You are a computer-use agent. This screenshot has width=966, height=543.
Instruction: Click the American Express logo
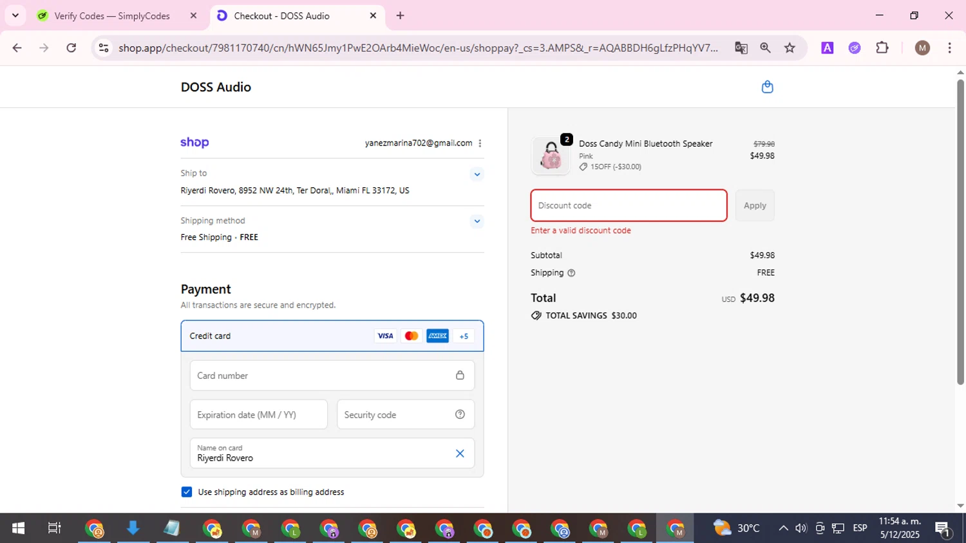coord(437,336)
